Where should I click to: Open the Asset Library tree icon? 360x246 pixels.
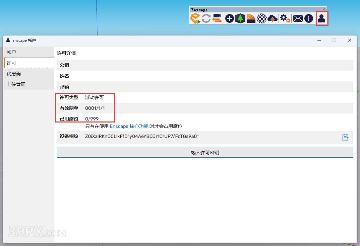point(240,18)
